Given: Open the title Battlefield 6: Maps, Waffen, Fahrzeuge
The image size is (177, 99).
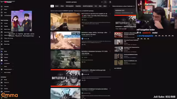Looking at the screenshot, I should 94,34.
